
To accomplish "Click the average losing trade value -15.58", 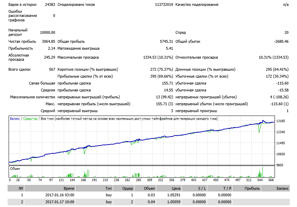I will pos(283,90).
